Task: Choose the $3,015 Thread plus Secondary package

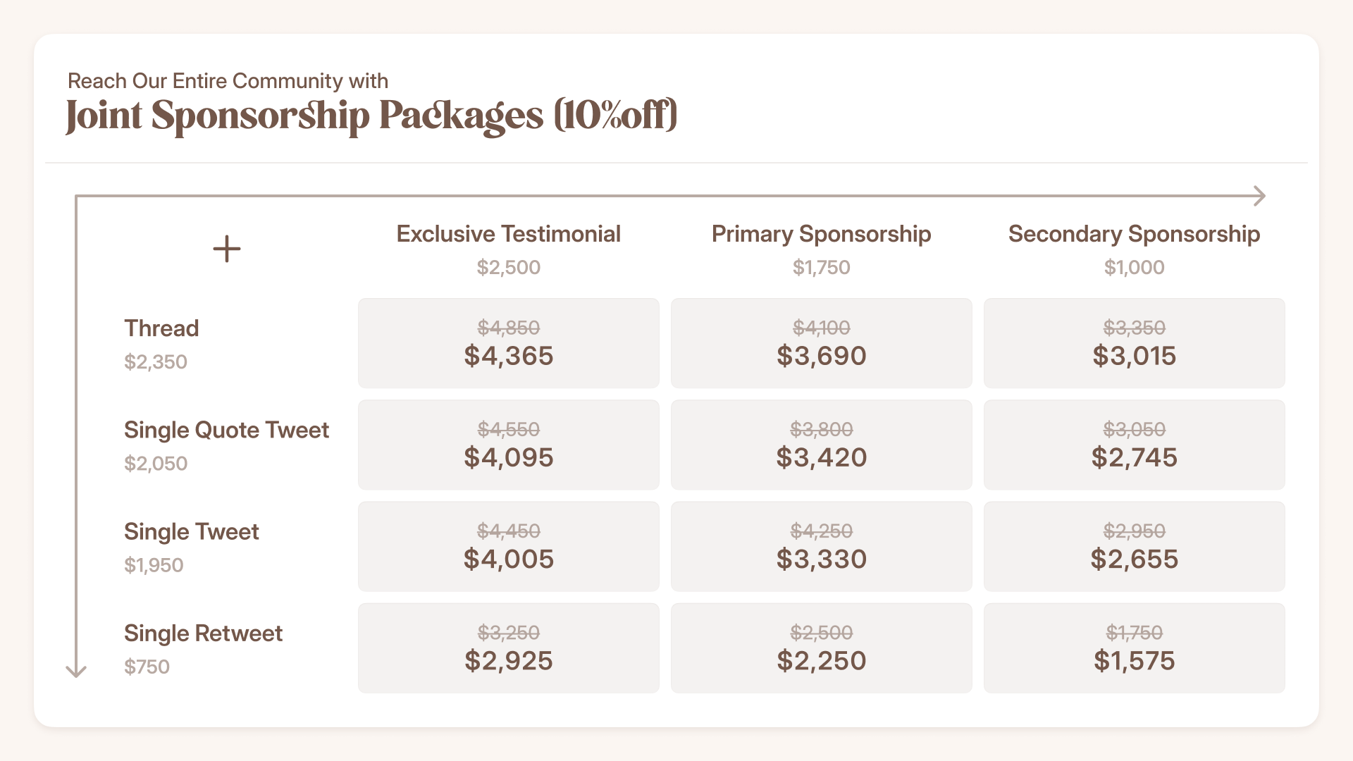Action: (x=1134, y=343)
